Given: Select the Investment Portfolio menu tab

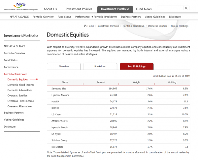Looking at the screenshot, I should [115, 9].
